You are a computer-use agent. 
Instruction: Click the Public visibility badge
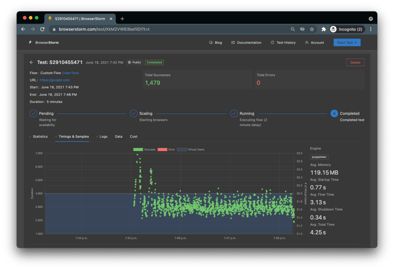click(135, 63)
